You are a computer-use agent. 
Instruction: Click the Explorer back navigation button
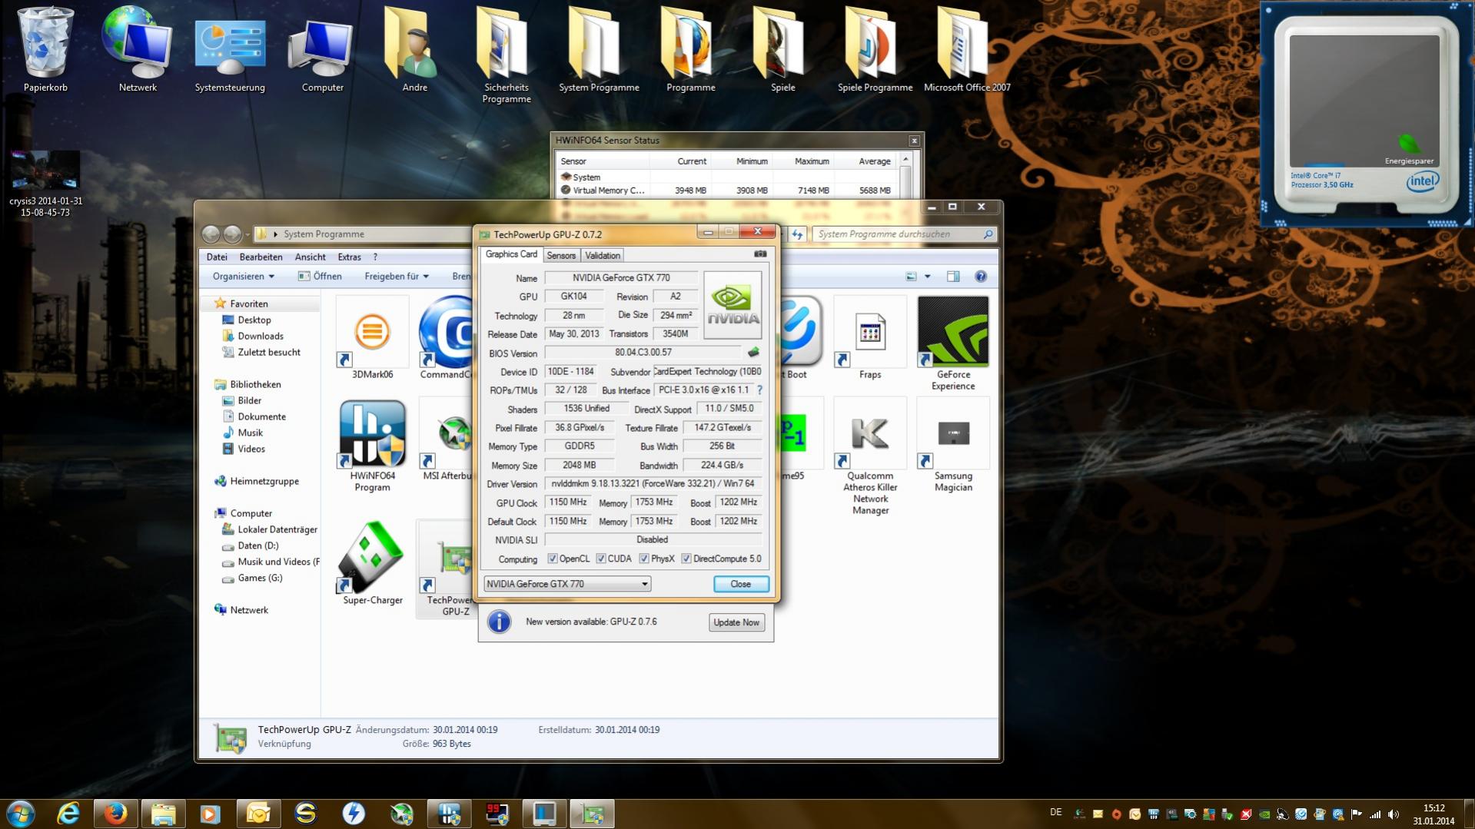(x=211, y=234)
